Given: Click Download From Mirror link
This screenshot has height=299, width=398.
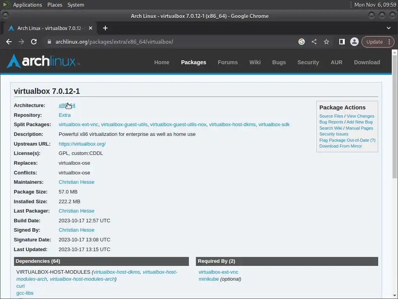Looking at the screenshot, I should point(340,146).
